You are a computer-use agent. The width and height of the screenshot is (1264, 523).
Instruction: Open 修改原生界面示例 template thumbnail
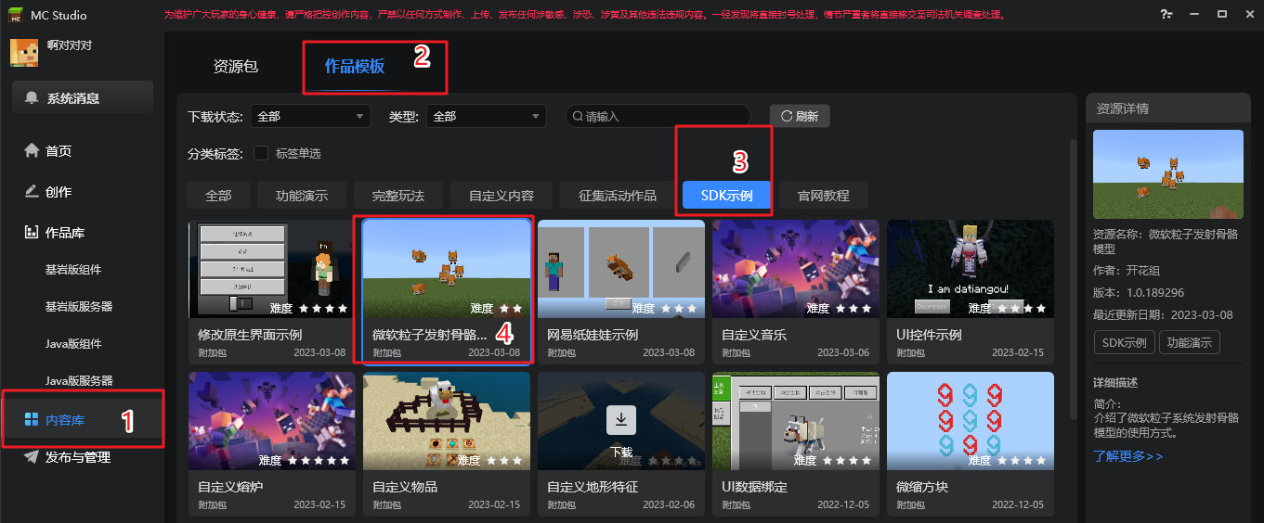pos(272,269)
